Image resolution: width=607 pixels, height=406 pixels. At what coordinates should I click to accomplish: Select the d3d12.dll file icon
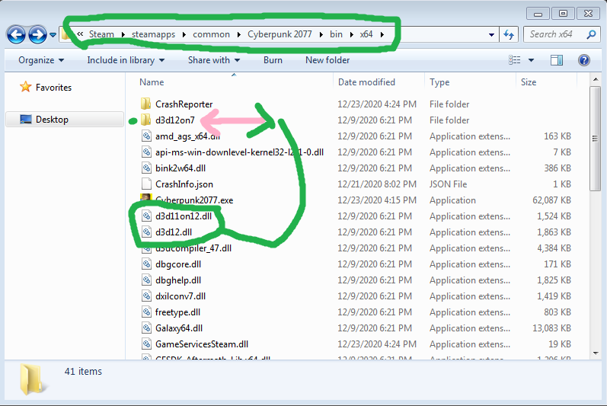(146, 232)
